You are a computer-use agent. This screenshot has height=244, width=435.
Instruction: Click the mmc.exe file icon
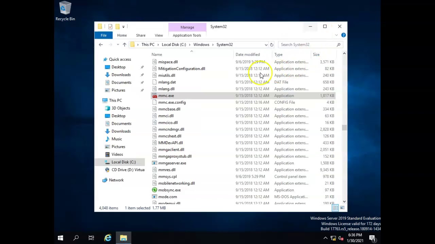click(x=155, y=96)
